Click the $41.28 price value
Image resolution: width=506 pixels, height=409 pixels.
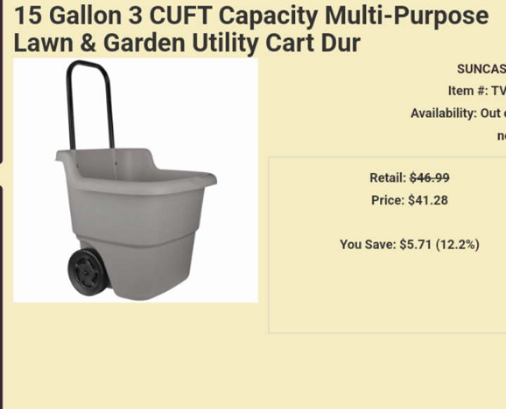(428, 200)
